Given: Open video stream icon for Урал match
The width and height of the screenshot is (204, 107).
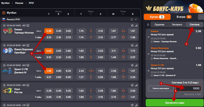Looking at the screenshot, I should [x=28, y=85].
